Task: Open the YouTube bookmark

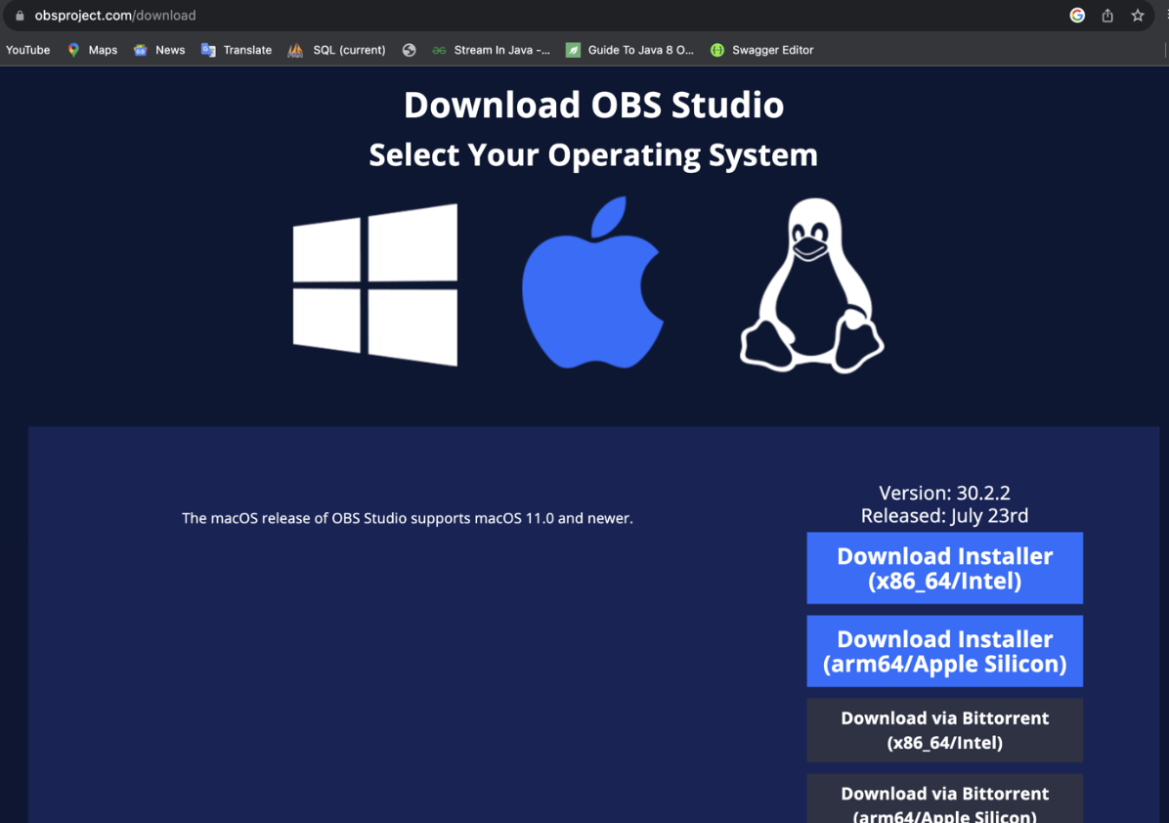Action: 27,50
